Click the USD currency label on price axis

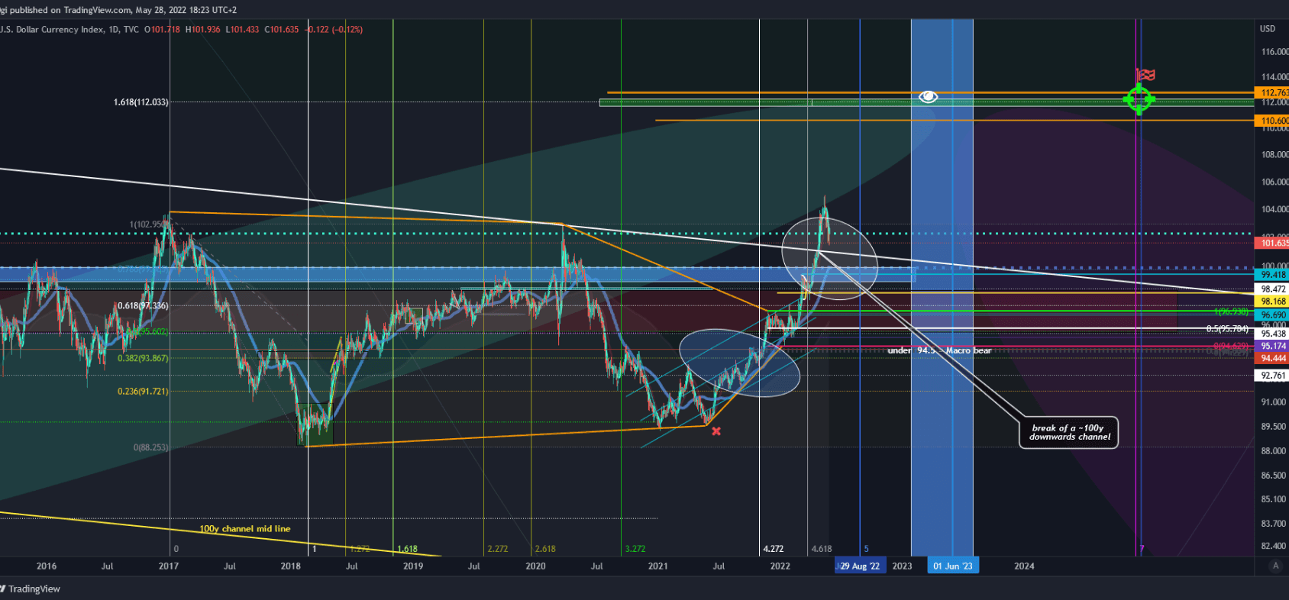pyautogui.click(x=1268, y=29)
